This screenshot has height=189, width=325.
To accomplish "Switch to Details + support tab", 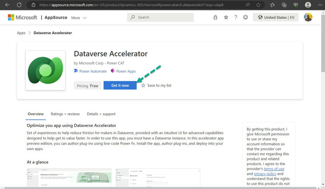I will pos(101,114).
